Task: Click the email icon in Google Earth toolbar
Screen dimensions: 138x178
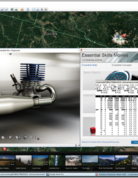Action: 34,10
